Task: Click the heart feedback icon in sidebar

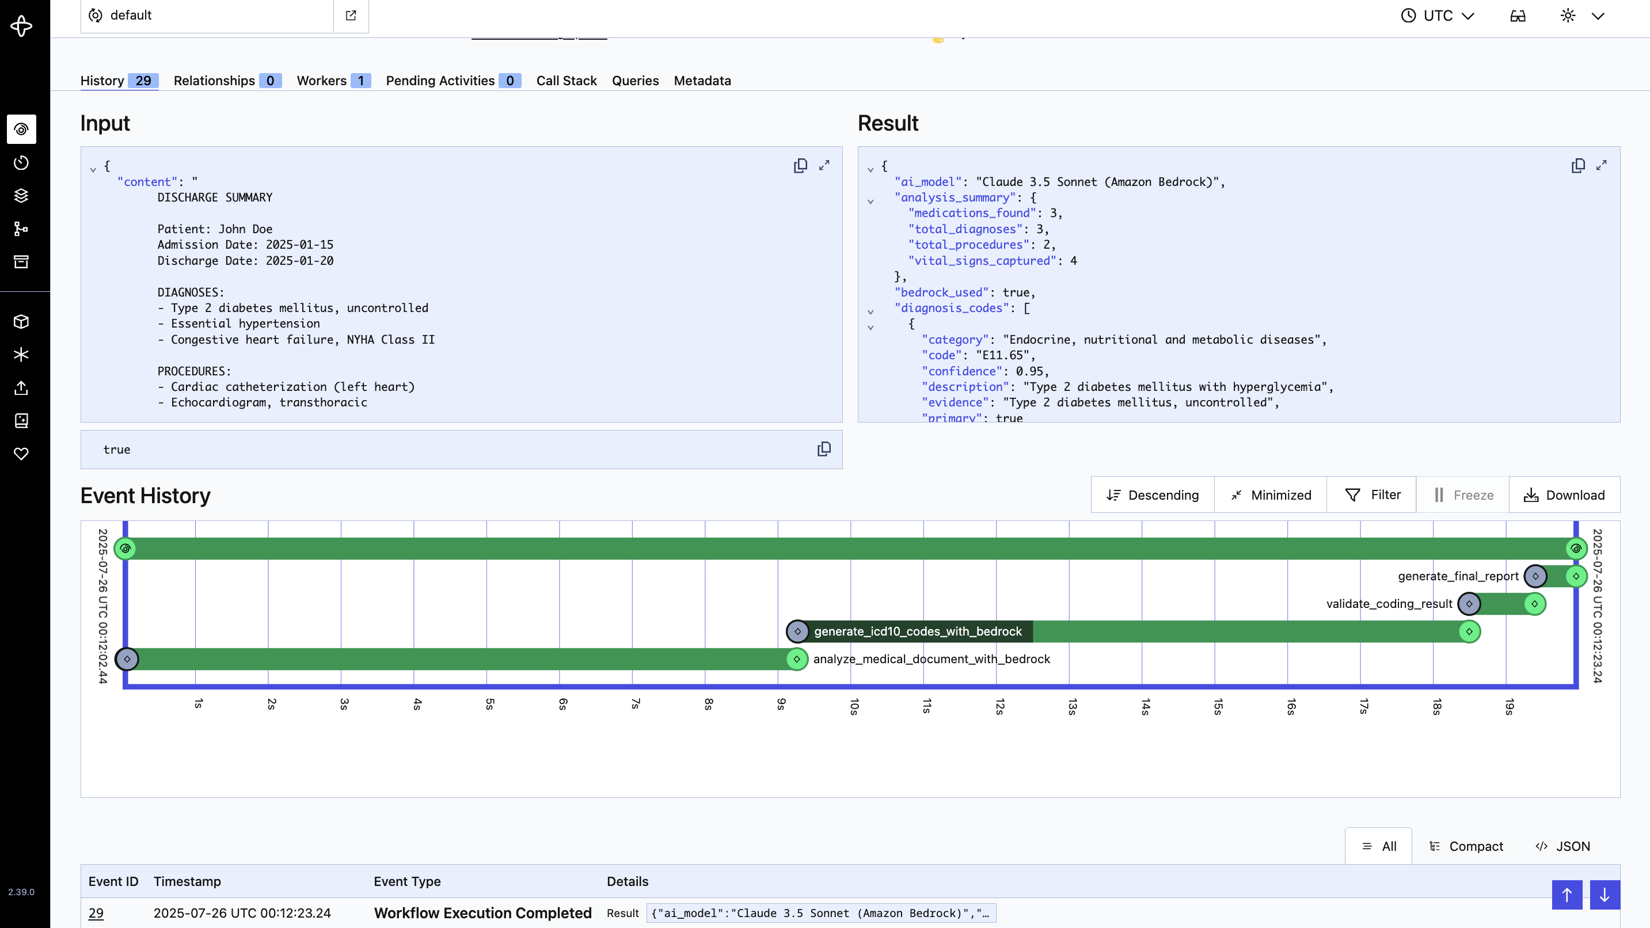Action: point(21,454)
